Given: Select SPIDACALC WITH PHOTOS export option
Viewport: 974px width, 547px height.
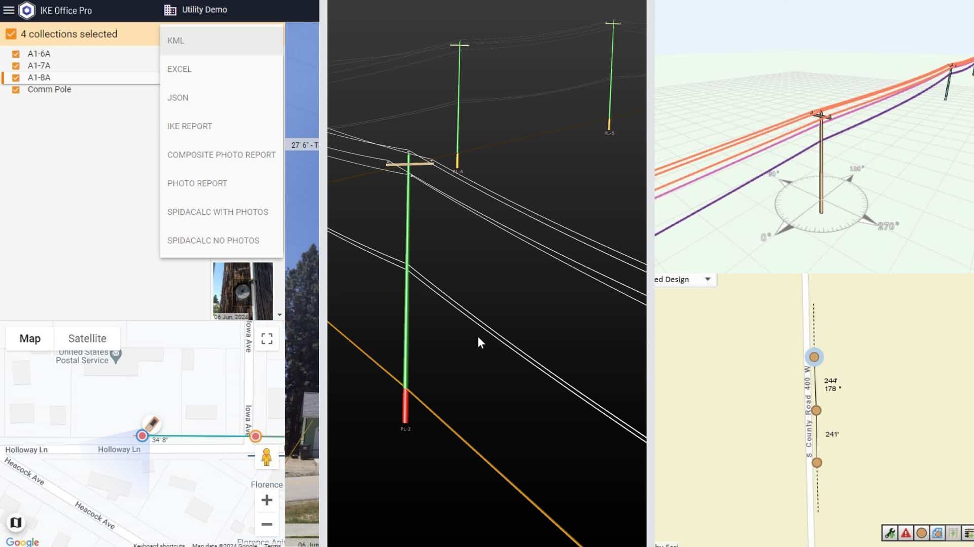Looking at the screenshot, I should [x=218, y=212].
